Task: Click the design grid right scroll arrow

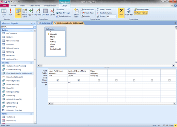Action: (175, 103)
